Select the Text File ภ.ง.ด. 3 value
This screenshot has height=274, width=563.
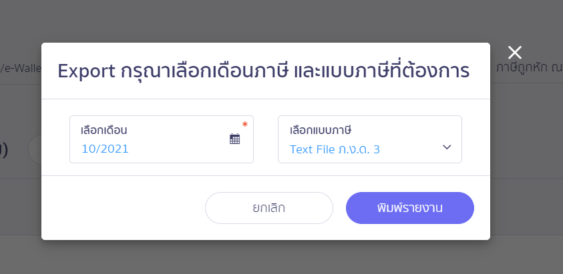(x=335, y=149)
